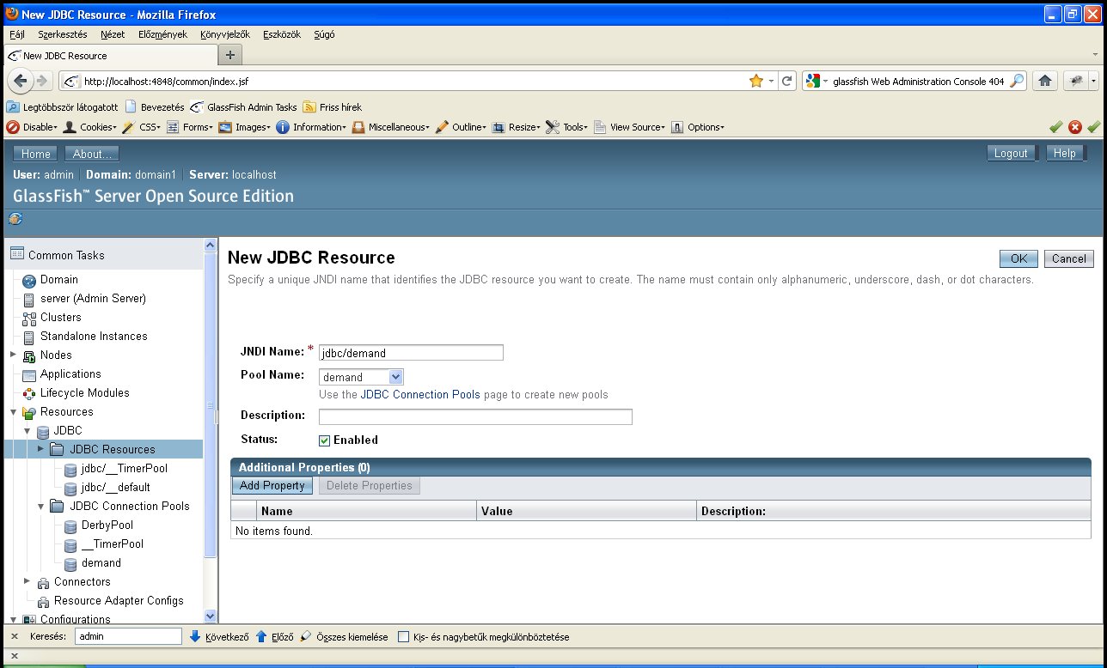The image size is (1107, 668).
Task: Click the JDBC database icon
Action: coord(43,431)
